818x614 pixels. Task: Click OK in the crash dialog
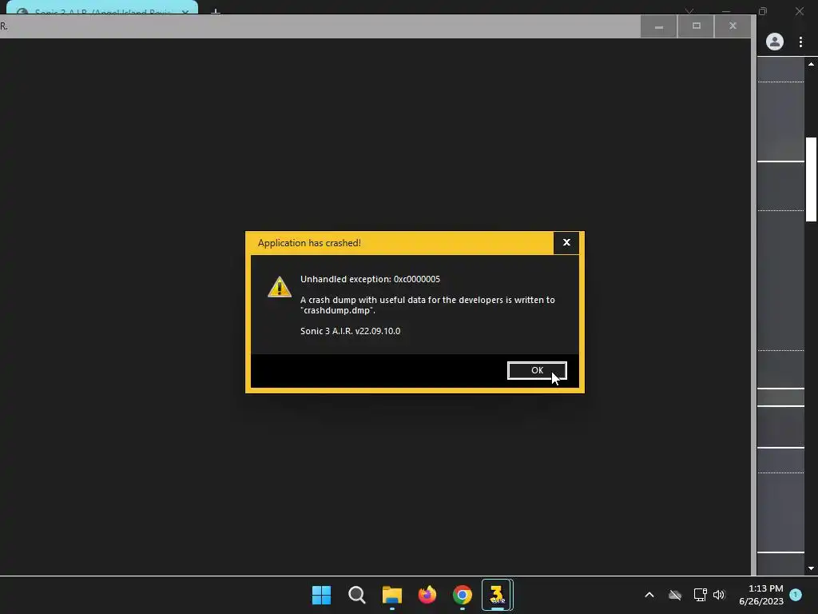(x=537, y=370)
